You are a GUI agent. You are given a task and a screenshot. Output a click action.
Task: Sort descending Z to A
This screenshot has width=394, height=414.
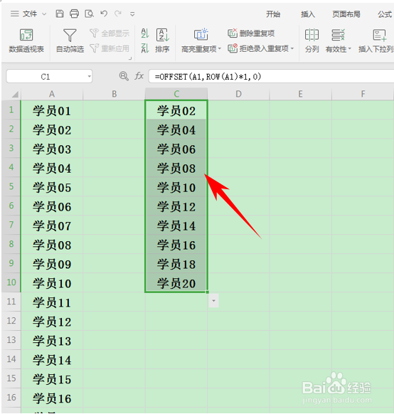tap(145, 48)
